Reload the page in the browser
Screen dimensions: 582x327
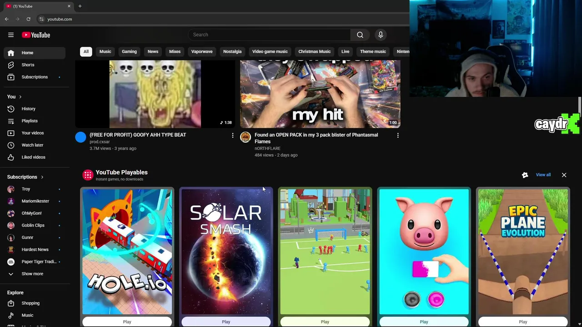[x=28, y=19]
